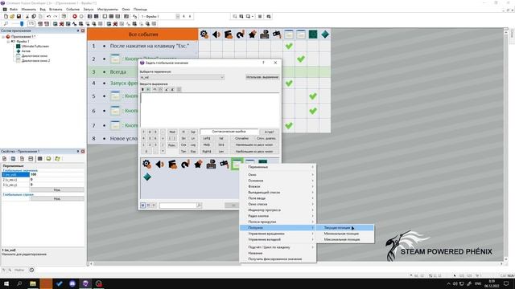Open the Файл menu
This screenshot has height=289, width=515.
tap(14, 9)
